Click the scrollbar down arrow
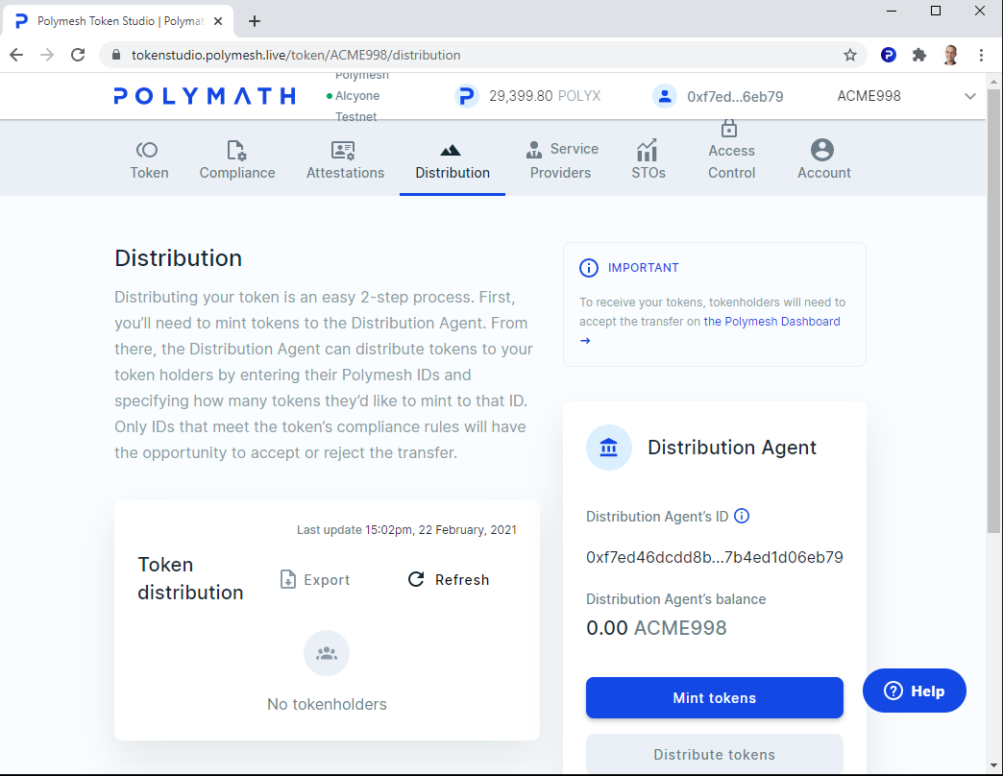Image resolution: width=1003 pixels, height=776 pixels. pyautogui.click(x=993, y=765)
